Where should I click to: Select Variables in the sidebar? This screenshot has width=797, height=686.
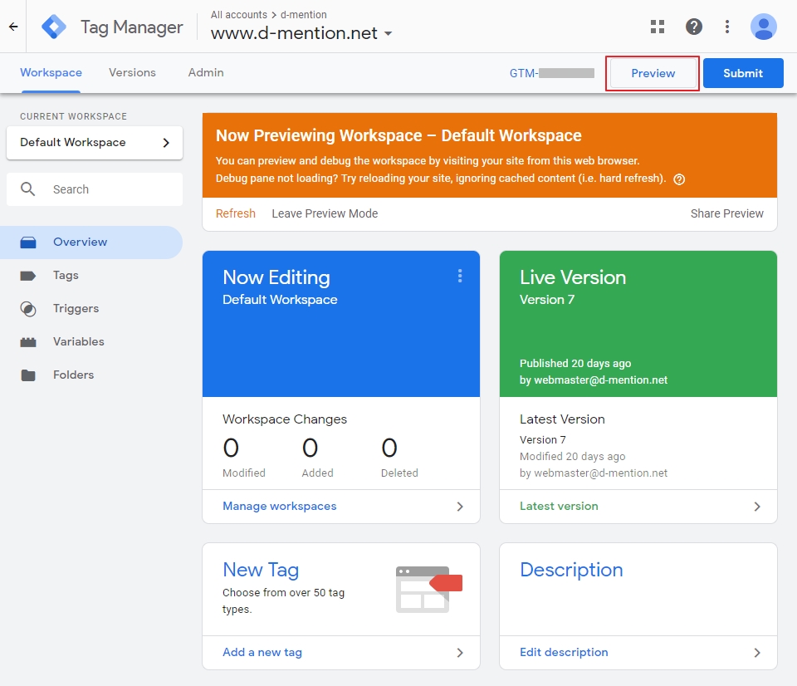79,341
